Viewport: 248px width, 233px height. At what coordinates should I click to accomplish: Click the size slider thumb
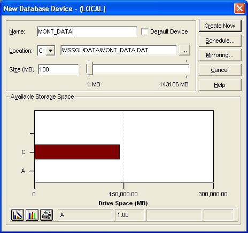tap(89, 69)
